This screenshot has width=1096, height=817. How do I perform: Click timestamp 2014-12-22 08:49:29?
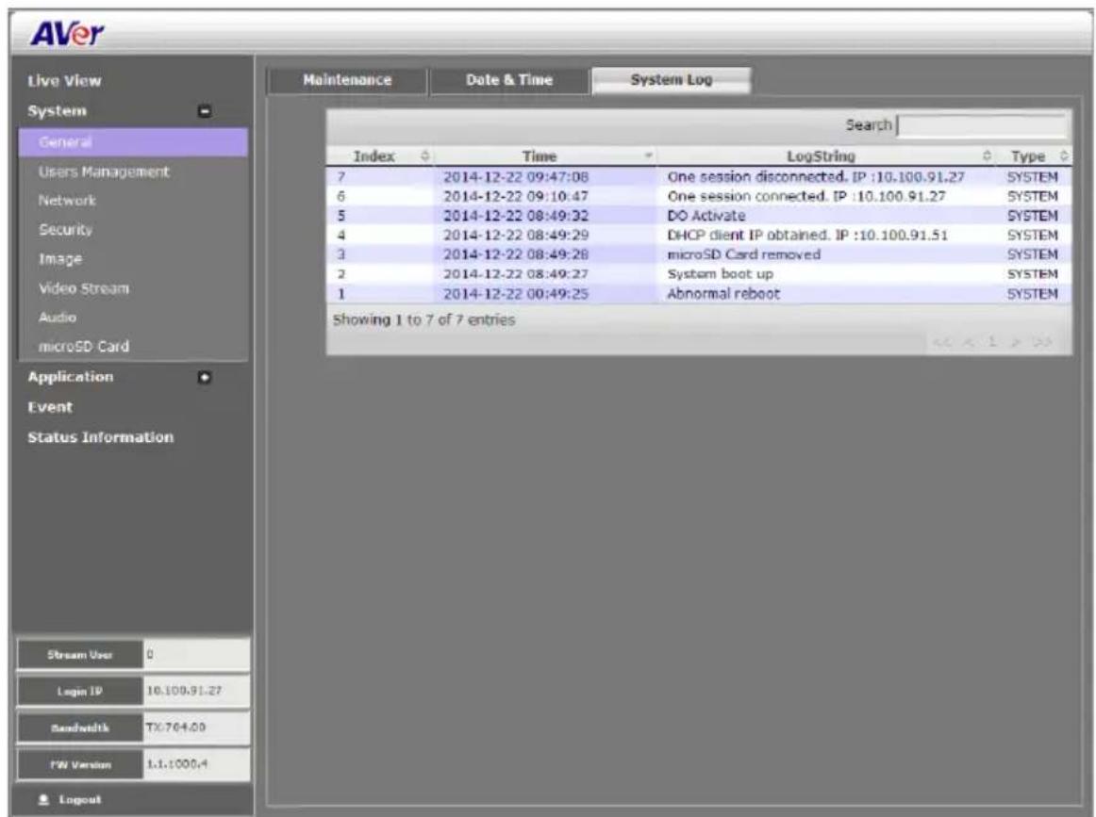[516, 236]
